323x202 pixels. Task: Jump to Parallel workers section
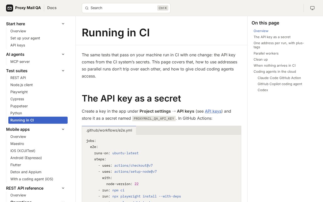(x=266, y=53)
